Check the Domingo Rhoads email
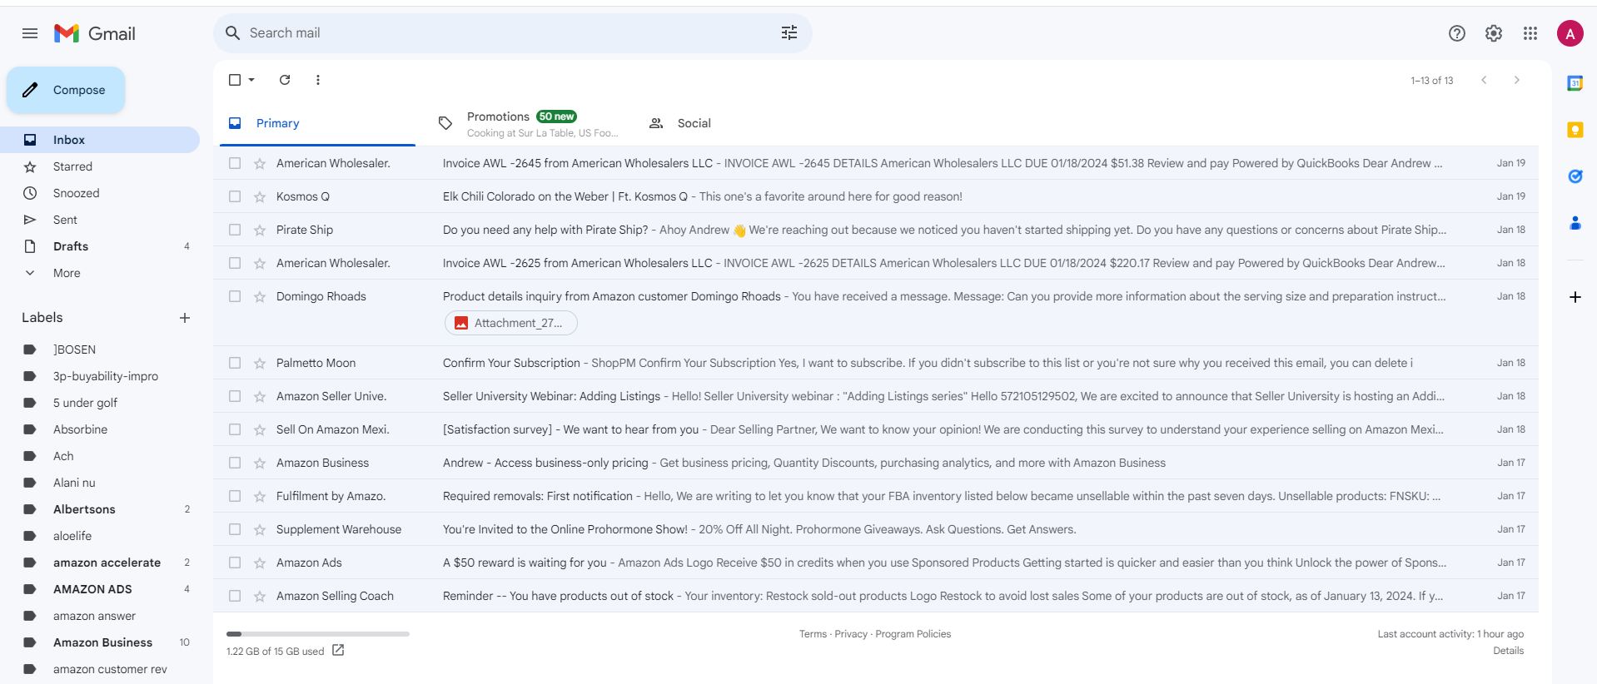 coord(235,296)
